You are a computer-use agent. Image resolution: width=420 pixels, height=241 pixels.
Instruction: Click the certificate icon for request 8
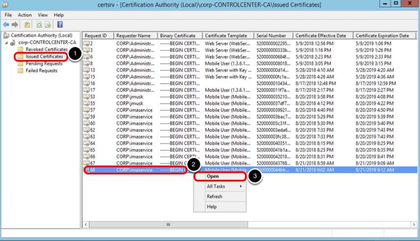86,63
